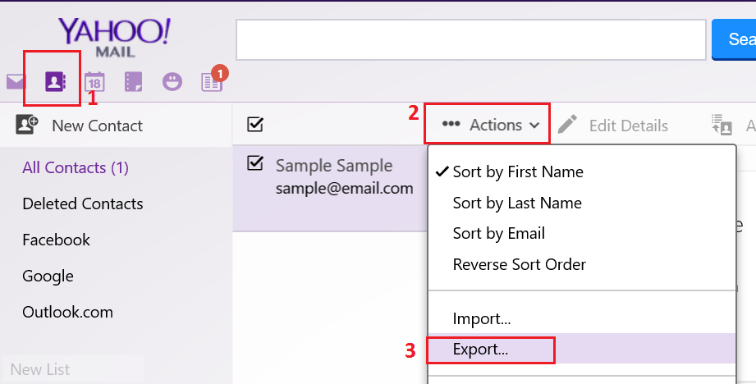Open the Mail envelope icon
The image size is (756, 384).
pos(15,81)
